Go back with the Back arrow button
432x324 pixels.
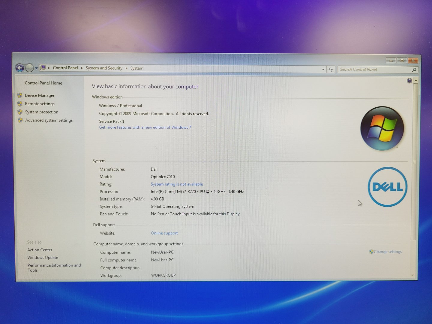pos(20,68)
